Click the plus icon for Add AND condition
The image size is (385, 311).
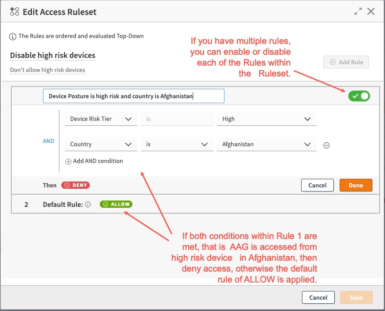(68, 161)
